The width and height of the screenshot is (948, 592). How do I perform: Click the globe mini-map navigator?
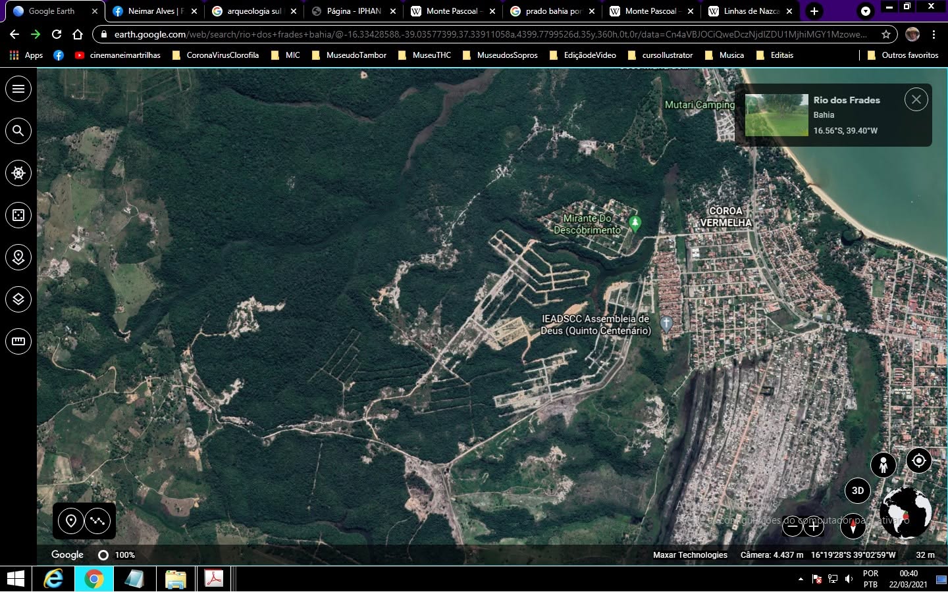(x=906, y=514)
